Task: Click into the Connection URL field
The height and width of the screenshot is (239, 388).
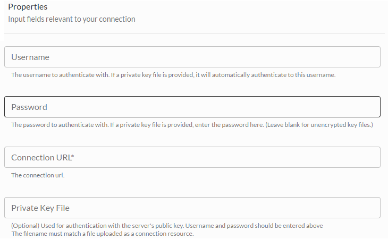Action: point(192,157)
